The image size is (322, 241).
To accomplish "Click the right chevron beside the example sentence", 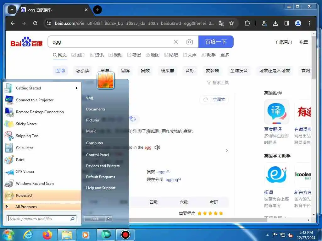I will [227, 151].
